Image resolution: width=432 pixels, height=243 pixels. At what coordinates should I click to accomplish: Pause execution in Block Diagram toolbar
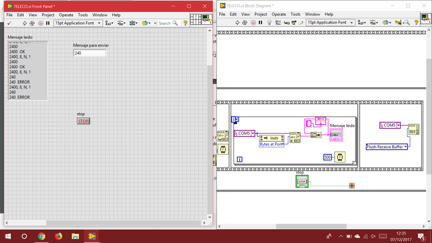click(261, 22)
